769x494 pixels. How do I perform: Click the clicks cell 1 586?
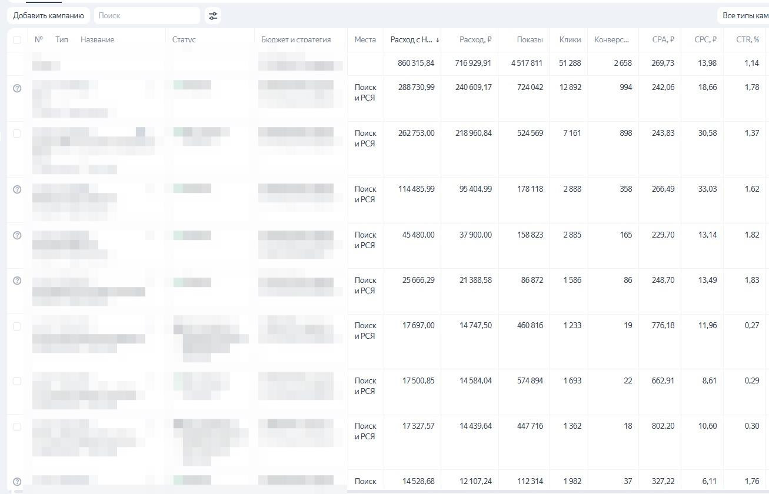coord(572,280)
